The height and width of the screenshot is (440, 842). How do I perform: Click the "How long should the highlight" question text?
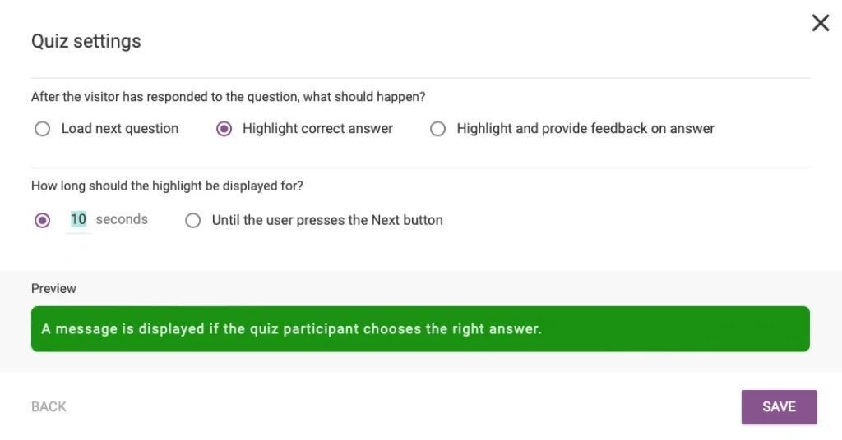pyautogui.click(x=167, y=186)
